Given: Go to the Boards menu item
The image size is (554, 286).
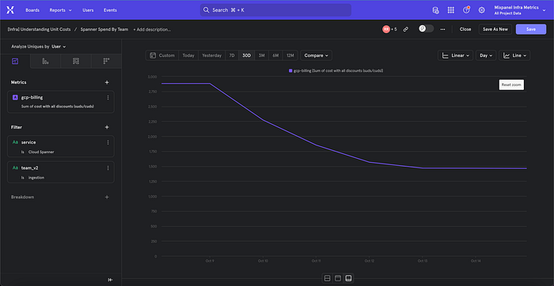Looking at the screenshot, I should coord(32,10).
